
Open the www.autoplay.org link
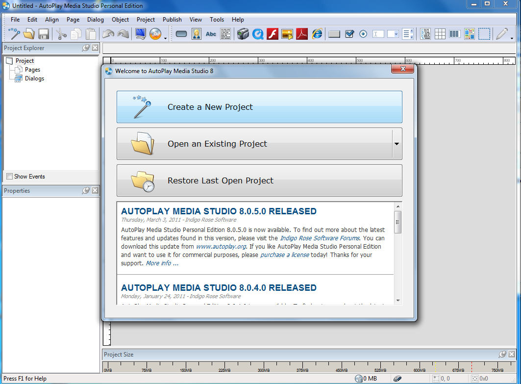tap(221, 246)
